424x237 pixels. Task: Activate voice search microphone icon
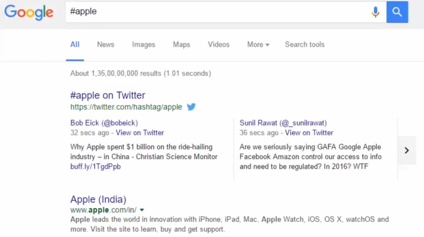[x=375, y=12]
